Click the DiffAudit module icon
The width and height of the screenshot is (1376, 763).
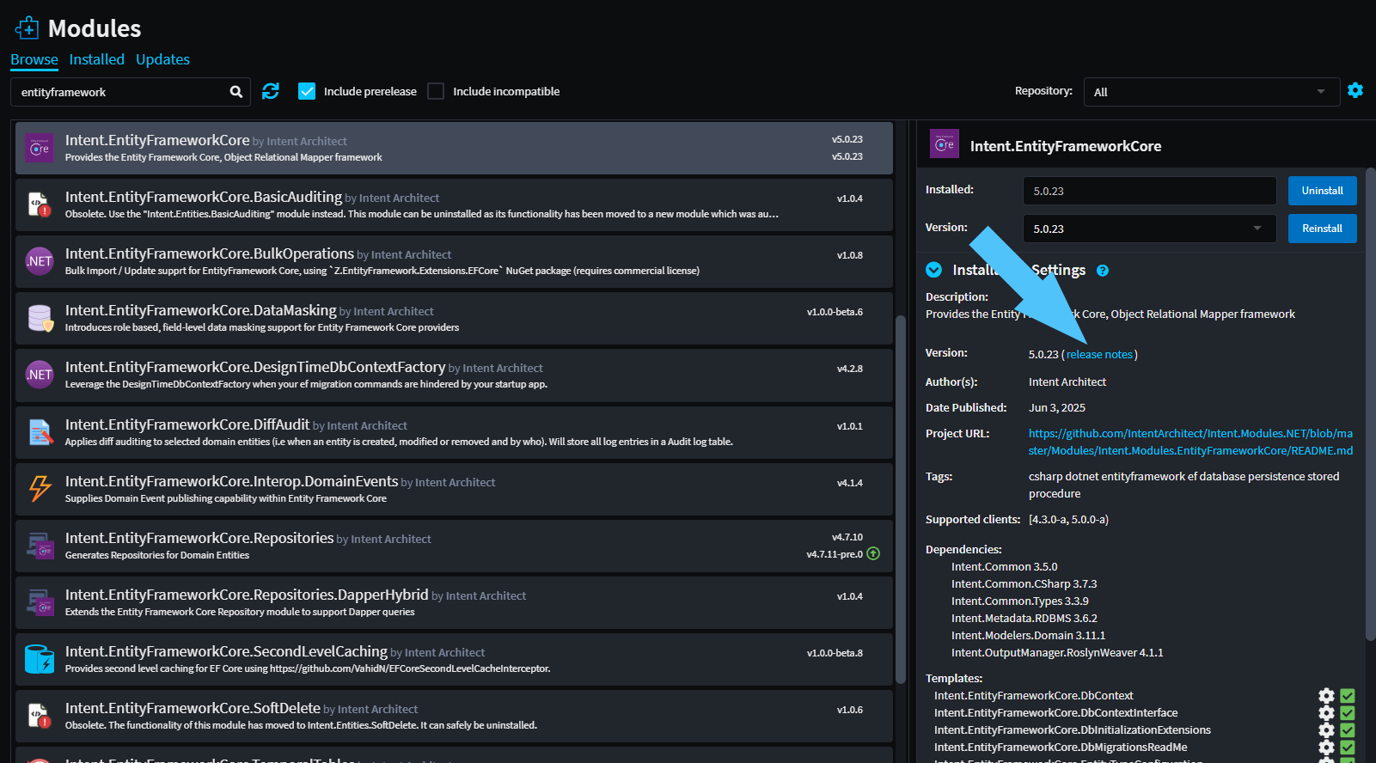[x=40, y=432]
